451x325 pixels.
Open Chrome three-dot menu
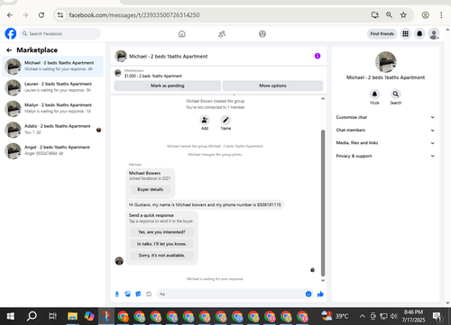click(x=441, y=15)
